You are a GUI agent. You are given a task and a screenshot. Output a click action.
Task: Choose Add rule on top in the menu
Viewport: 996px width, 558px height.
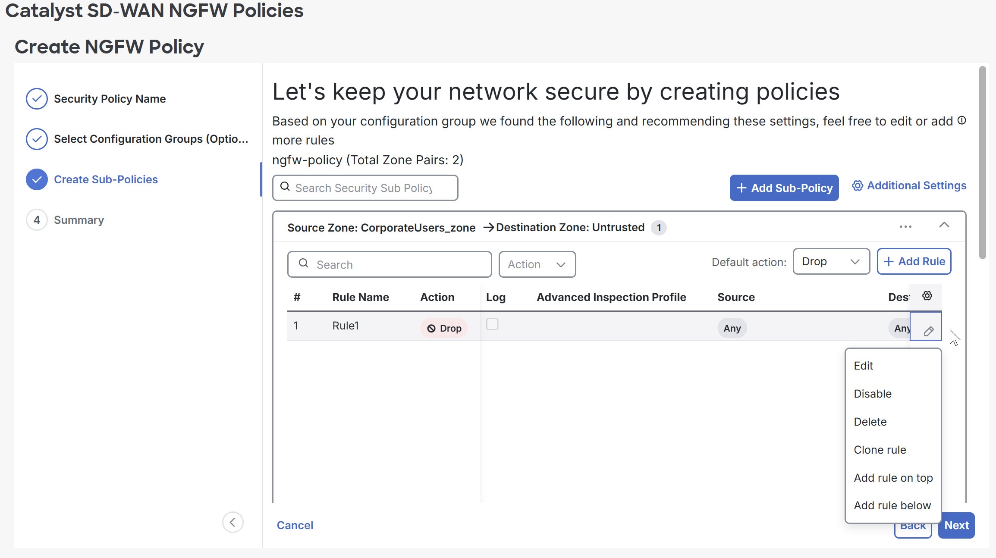(x=893, y=477)
